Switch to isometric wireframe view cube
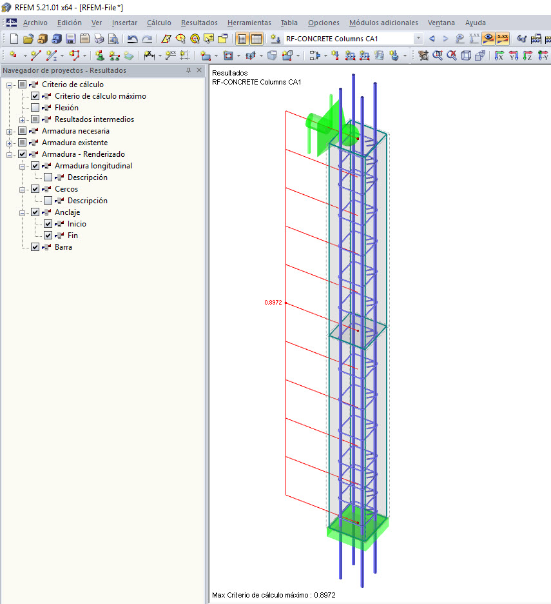 [x=466, y=55]
